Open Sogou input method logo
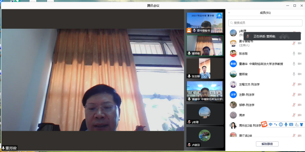Screen dimensions: 305x152 click(x=264, y=124)
